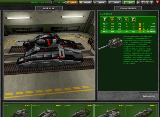The height and width of the screenshot is (117, 160).
Task: Click the turret rotation speed stat icon
Action: (x=119, y=19)
